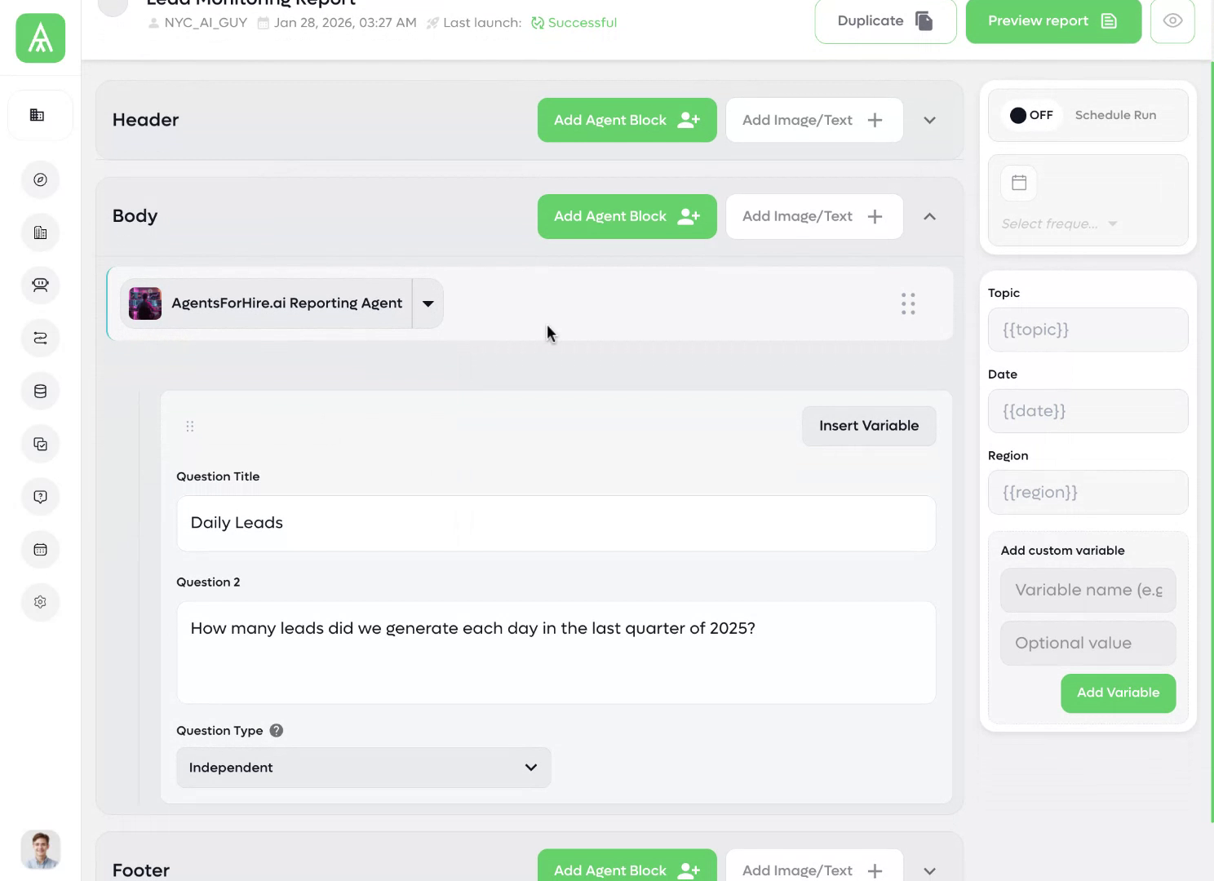
Task: Add Agent Block to Footer section
Action: (627, 866)
